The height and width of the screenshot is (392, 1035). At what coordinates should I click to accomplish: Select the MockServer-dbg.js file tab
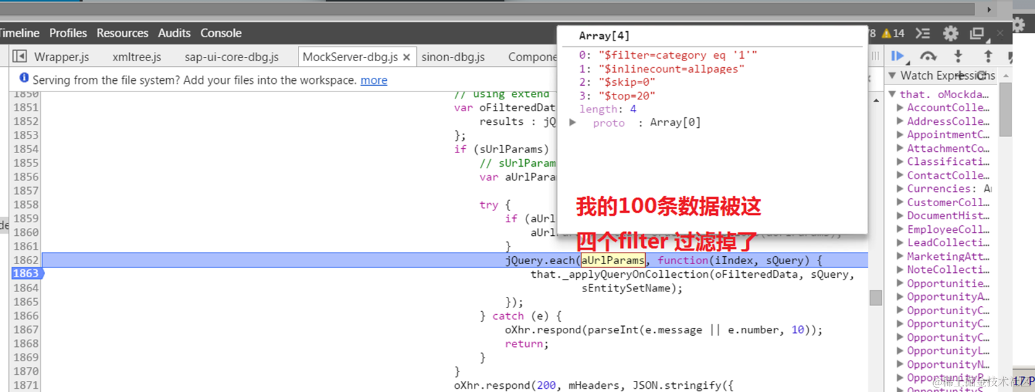click(x=350, y=57)
